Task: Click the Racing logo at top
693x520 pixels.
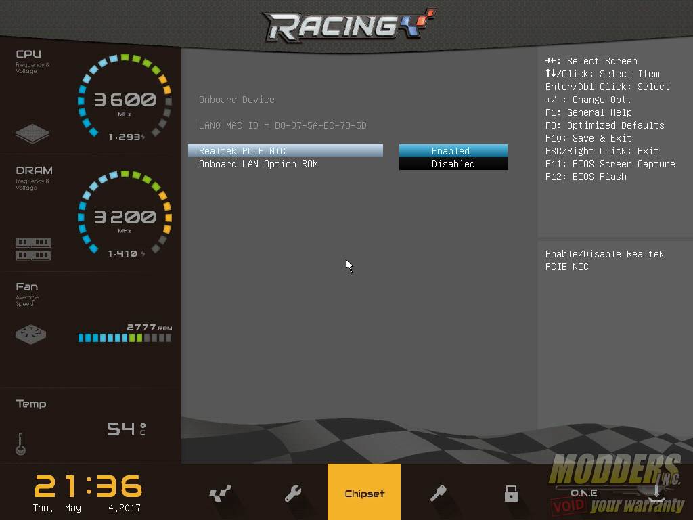Action: 350,25
